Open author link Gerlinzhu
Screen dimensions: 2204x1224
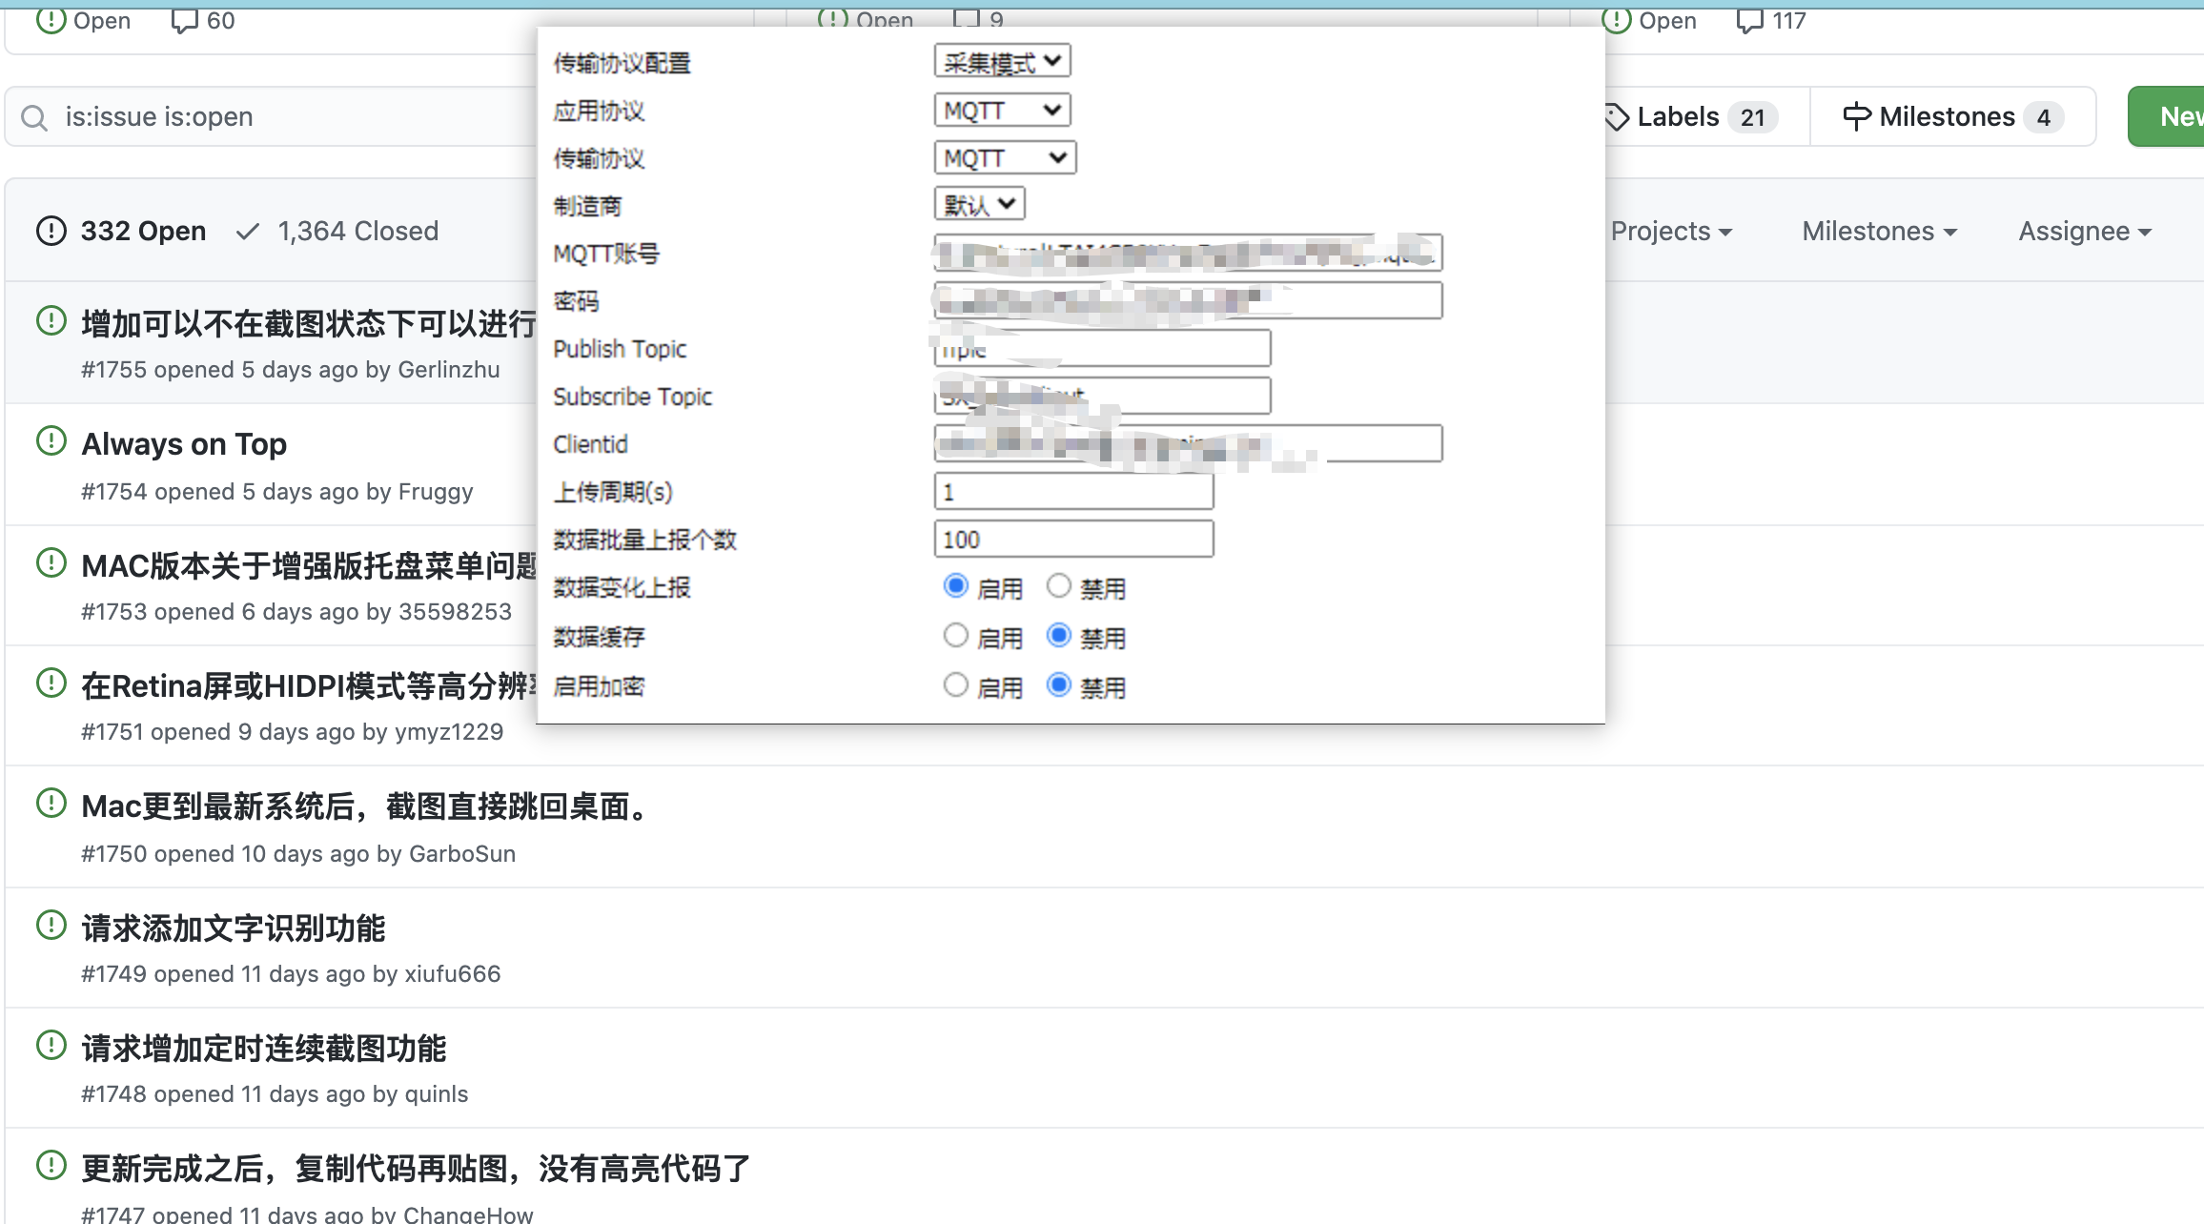(x=449, y=370)
